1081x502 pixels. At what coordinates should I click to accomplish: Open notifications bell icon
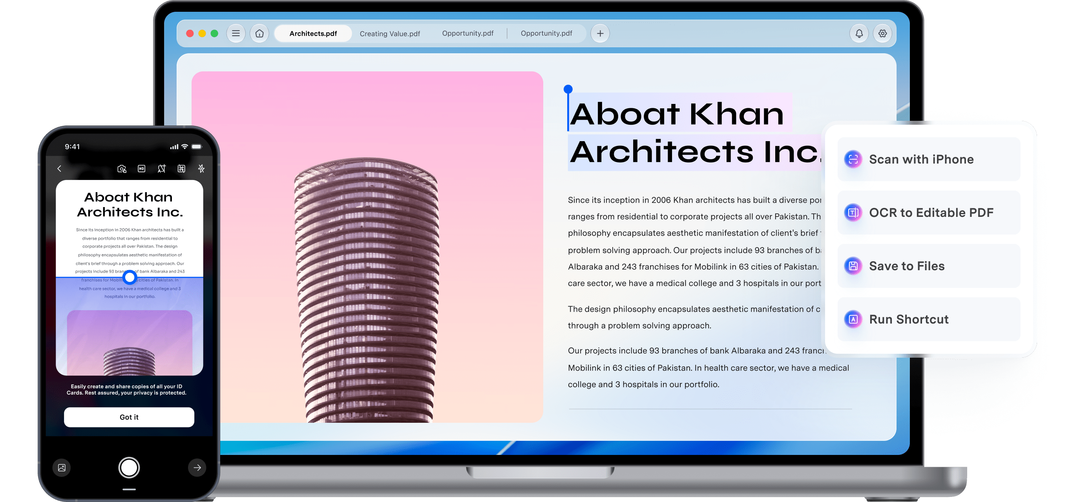tap(859, 33)
